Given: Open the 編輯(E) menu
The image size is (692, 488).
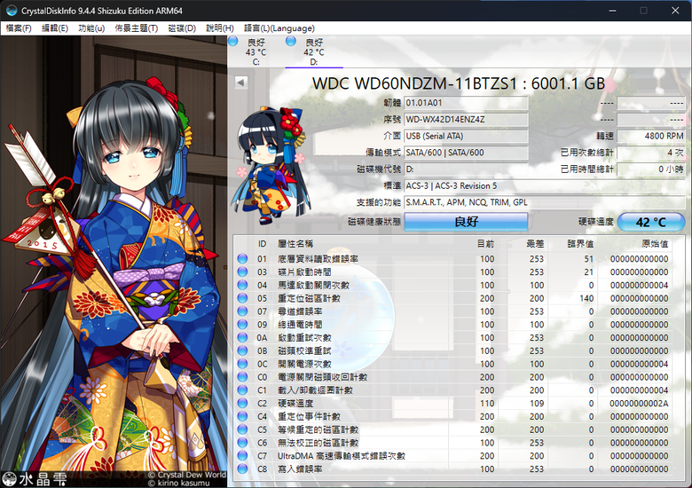Looking at the screenshot, I should [x=55, y=28].
